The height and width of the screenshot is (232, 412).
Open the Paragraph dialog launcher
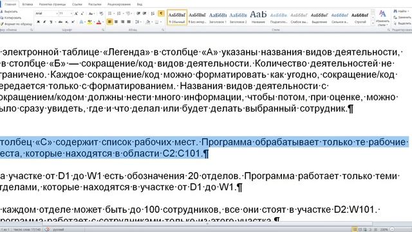pyautogui.click(x=163, y=30)
